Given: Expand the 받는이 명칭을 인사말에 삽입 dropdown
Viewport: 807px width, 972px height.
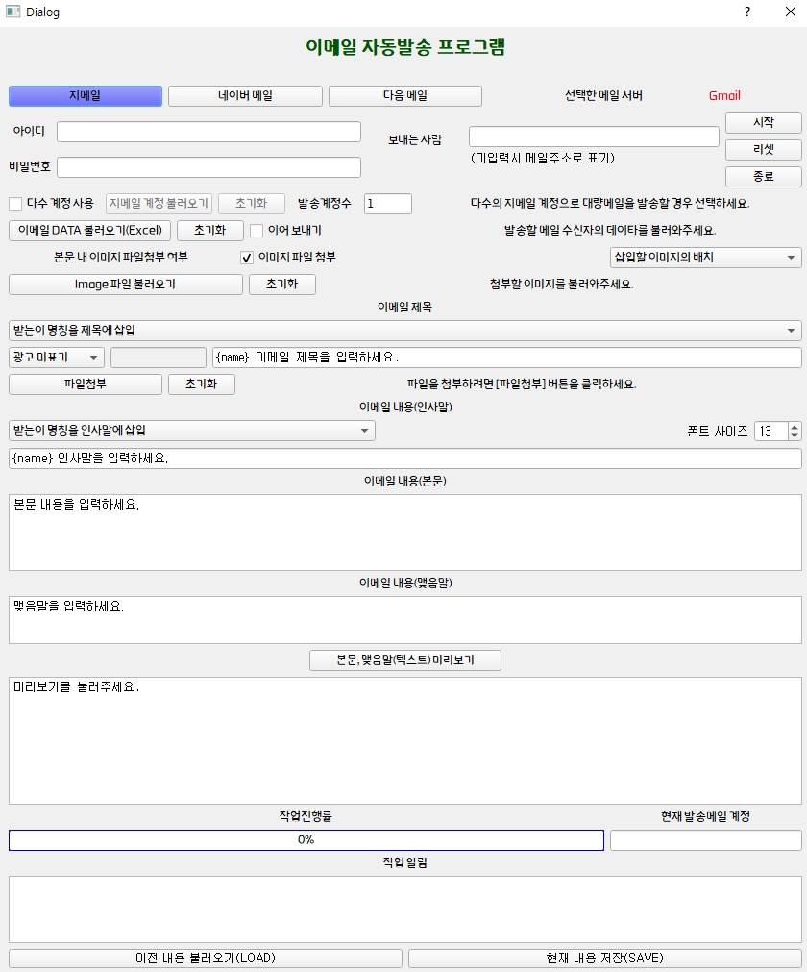Looking at the screenshot, I should point(191,431).
